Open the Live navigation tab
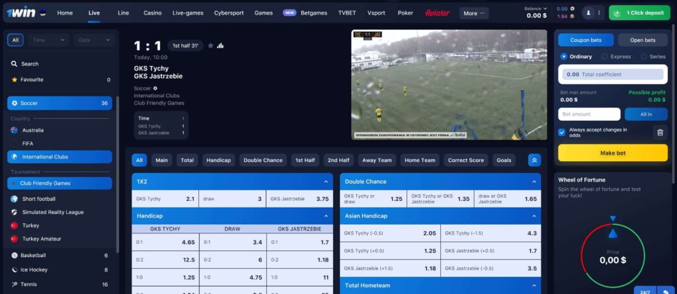The height and width of the screenshot is (294, 677). (94, 13)
